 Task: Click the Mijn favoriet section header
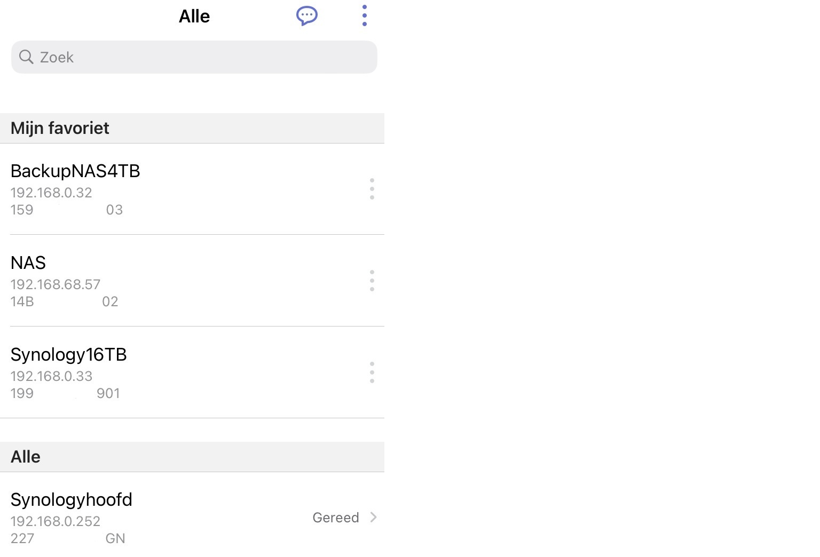pos(192,128)
